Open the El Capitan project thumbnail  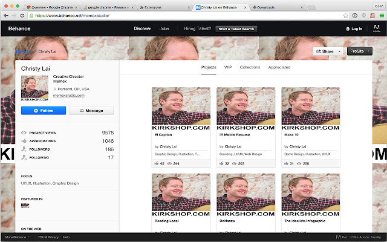click(181, 109)
